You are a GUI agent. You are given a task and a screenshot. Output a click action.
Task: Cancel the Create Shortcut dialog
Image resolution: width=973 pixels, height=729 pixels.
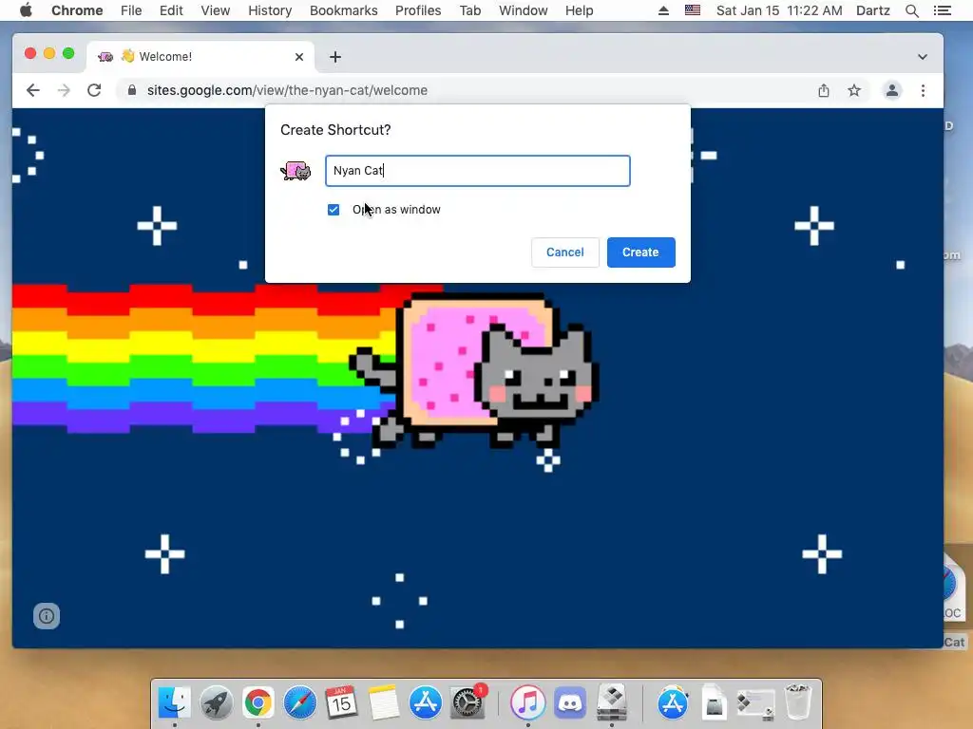point(564,252)
